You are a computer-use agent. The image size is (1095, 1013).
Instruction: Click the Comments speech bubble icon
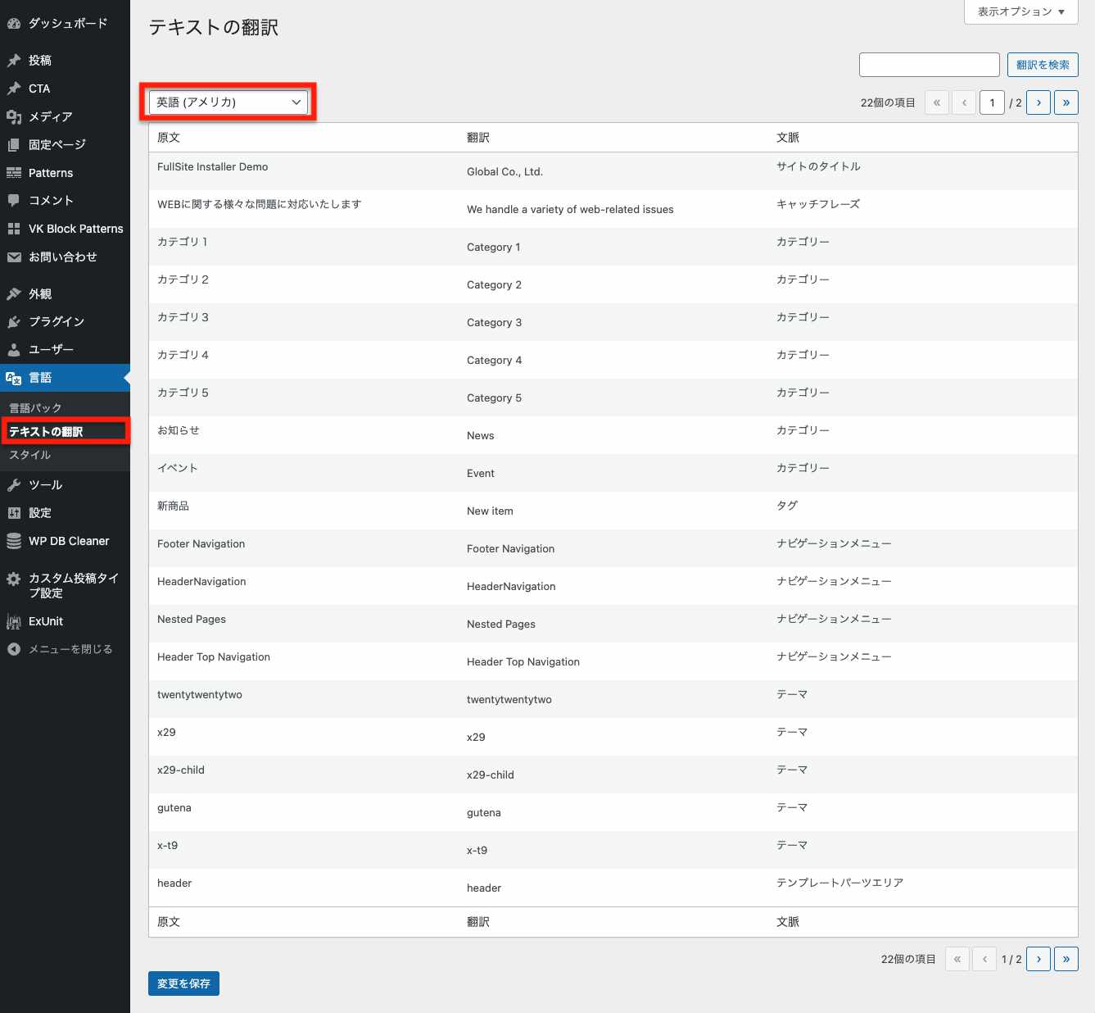coord(14,201)
